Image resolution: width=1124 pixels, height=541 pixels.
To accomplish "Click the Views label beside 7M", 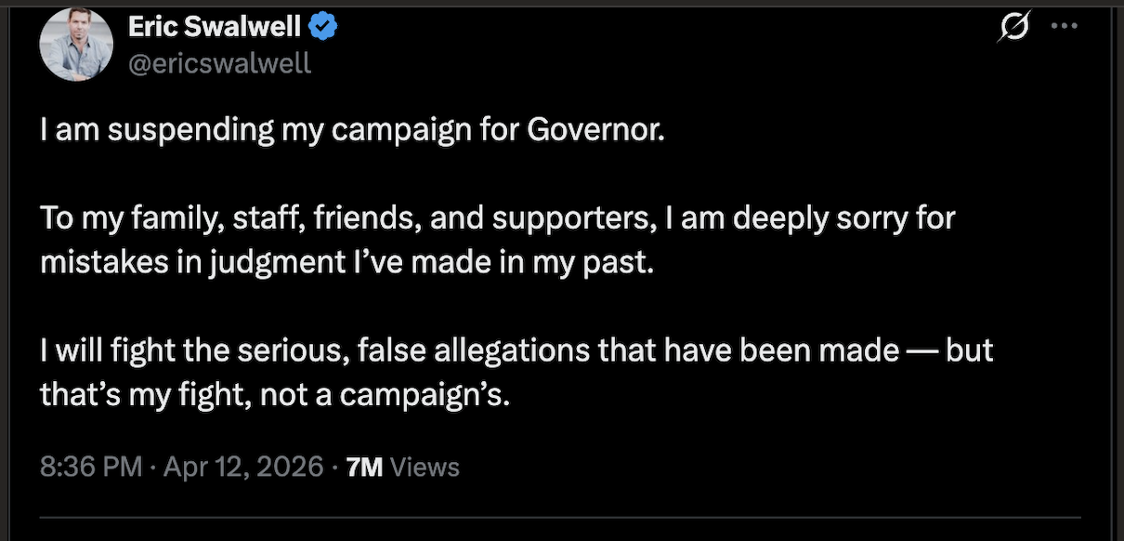I will coord(425,467).
